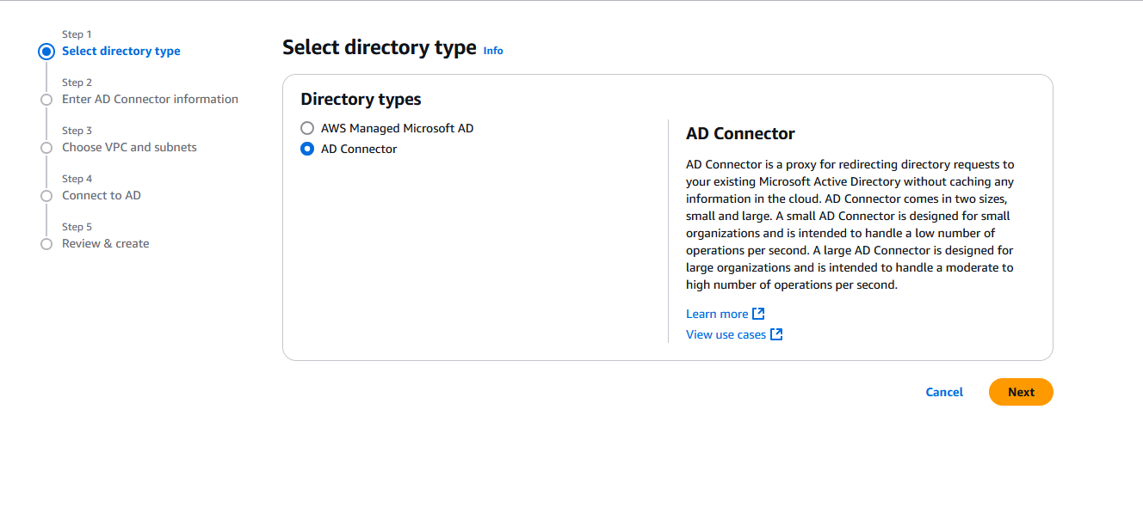Navigate to the Connect to AD step
The width and height of the screenshot is (1143, 532).
(102, 195)
